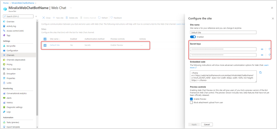
Task: Open Configuration settings
Action: tap(12, 50)
